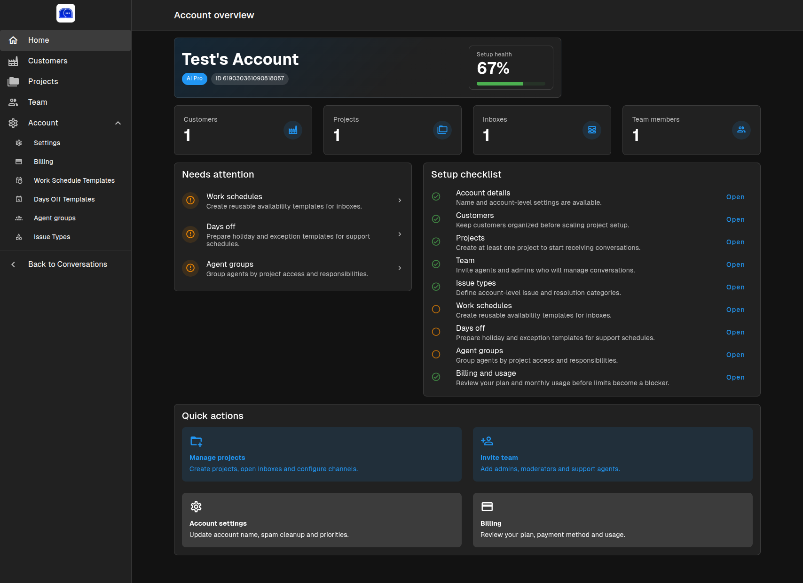
Task: Click the empty circle for Days off checklist
Action: click(x=436, y=332)
